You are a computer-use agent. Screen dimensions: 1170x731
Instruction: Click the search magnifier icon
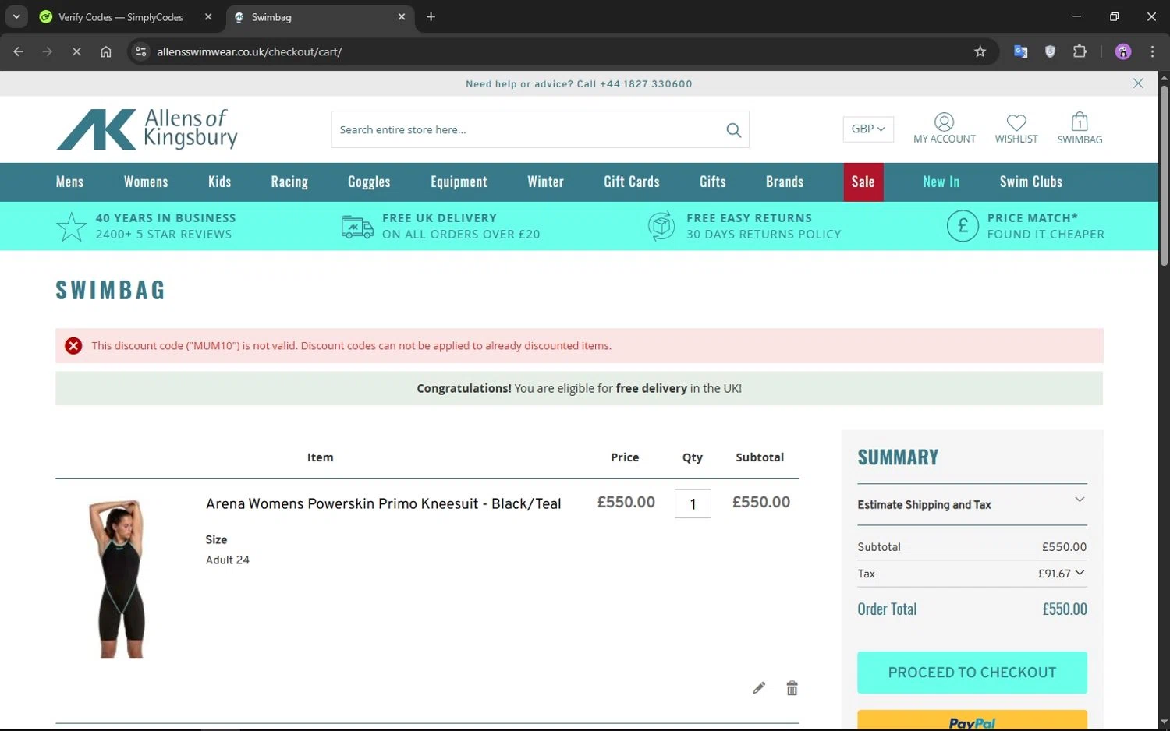coord(733,130)
